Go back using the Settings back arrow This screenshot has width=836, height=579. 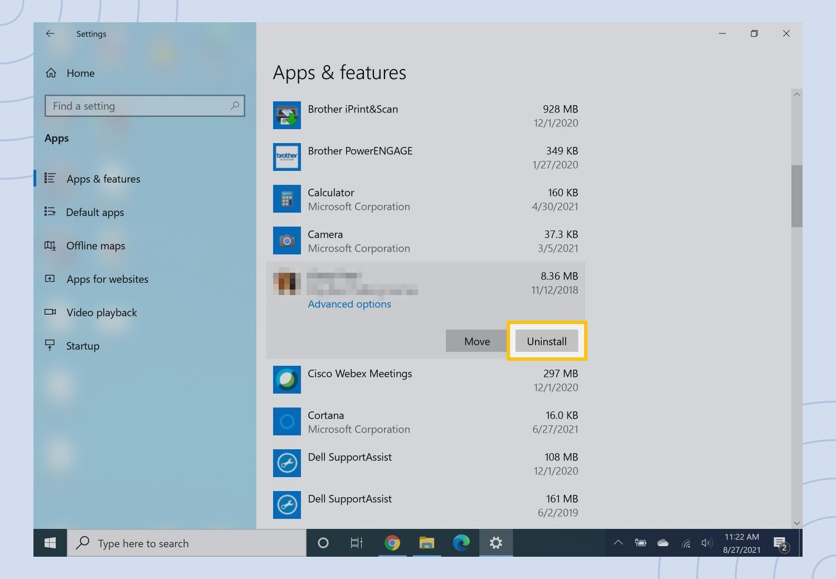coord(50,33)
